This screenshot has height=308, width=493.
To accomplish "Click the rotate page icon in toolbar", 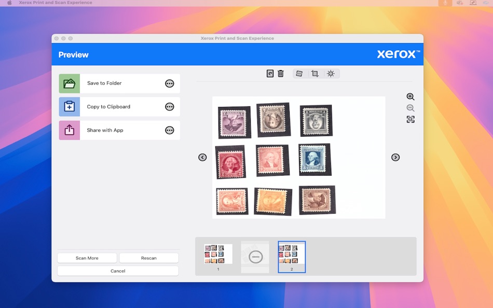I will pos(270,74).
